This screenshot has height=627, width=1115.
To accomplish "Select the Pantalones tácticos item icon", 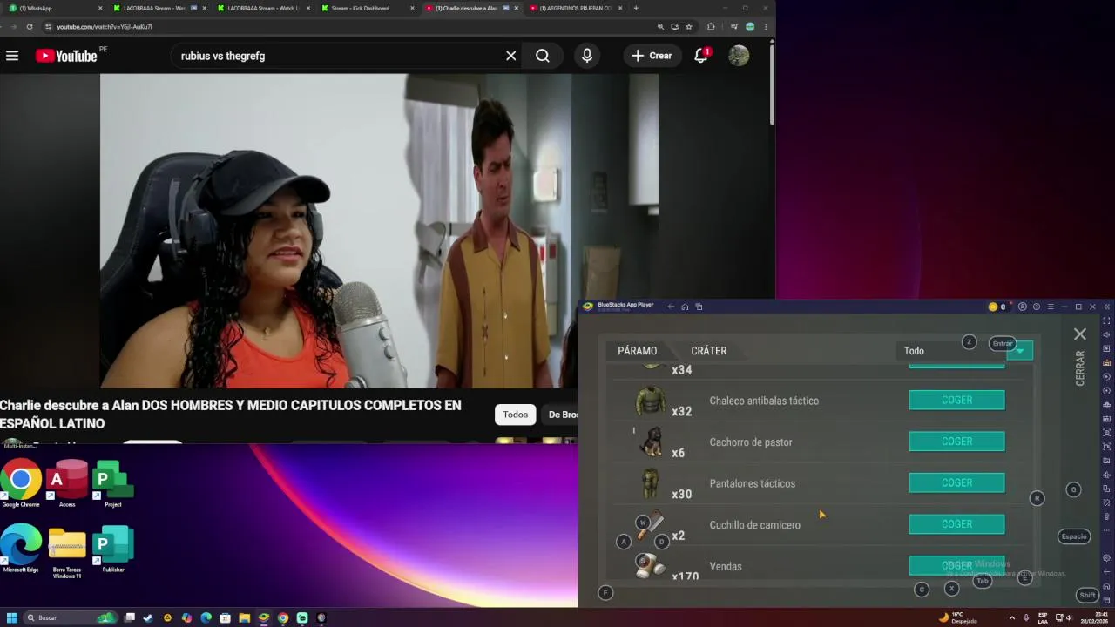I will [x=651, y=484].
